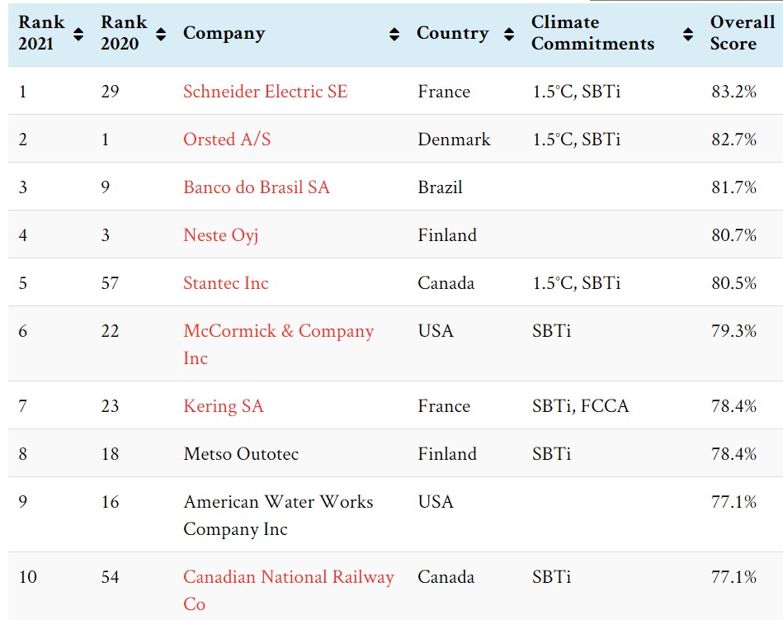The image size is (783, 620).
Task: Visit Neste Oyj company link
Action: click(220, 235)
